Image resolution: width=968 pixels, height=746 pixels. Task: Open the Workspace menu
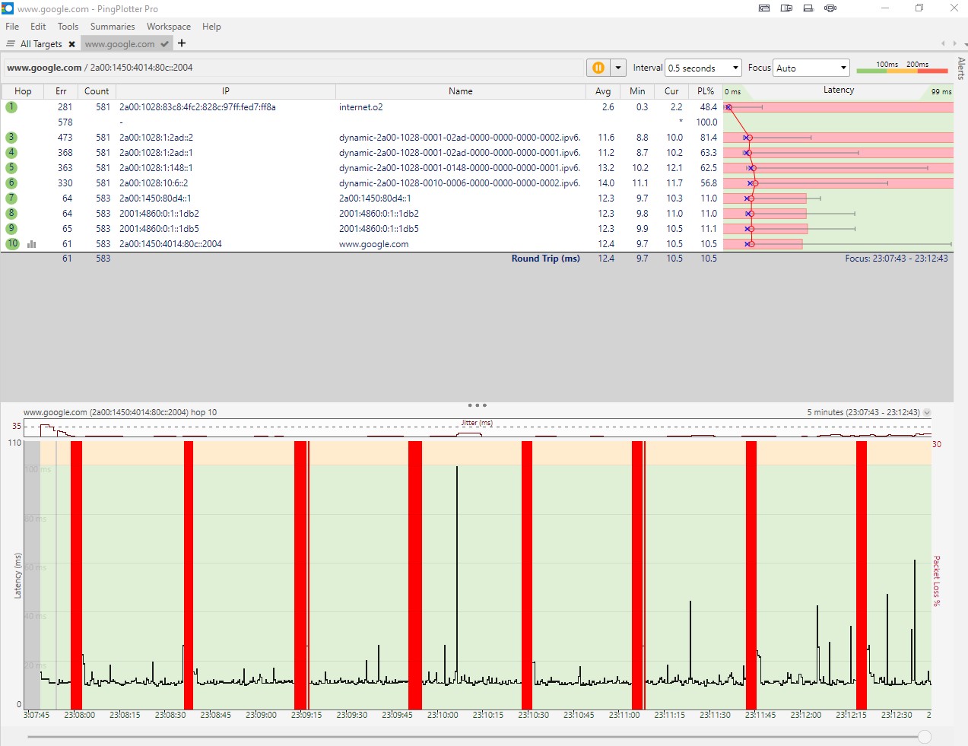pos(169,27)
